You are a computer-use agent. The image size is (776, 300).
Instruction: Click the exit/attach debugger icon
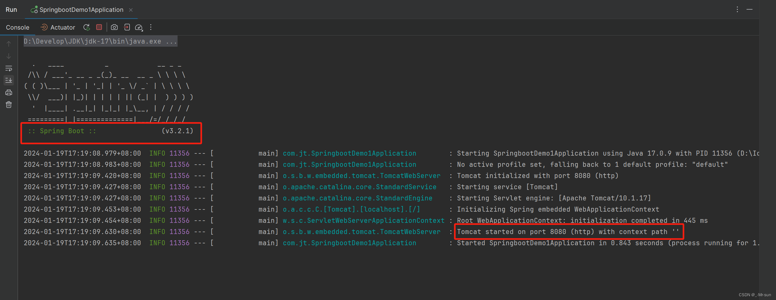[127, 27]
